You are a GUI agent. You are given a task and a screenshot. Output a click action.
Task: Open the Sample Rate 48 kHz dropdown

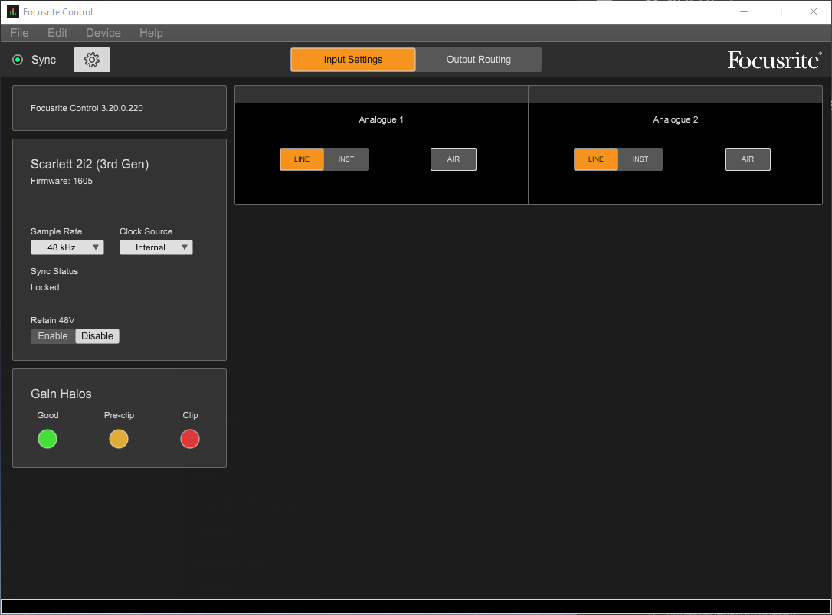click(67, 247)
